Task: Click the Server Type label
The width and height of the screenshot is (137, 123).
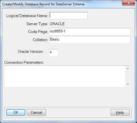Action: point(37,24)
